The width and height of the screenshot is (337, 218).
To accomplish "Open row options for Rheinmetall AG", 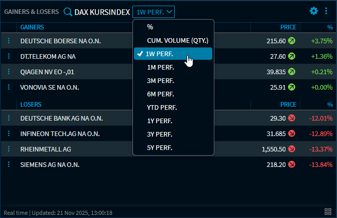I will point(9,149).
